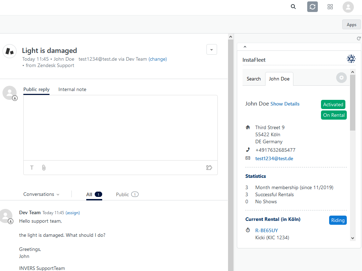
Task: Open the Zendesk products grid icon
Action: 330,7
